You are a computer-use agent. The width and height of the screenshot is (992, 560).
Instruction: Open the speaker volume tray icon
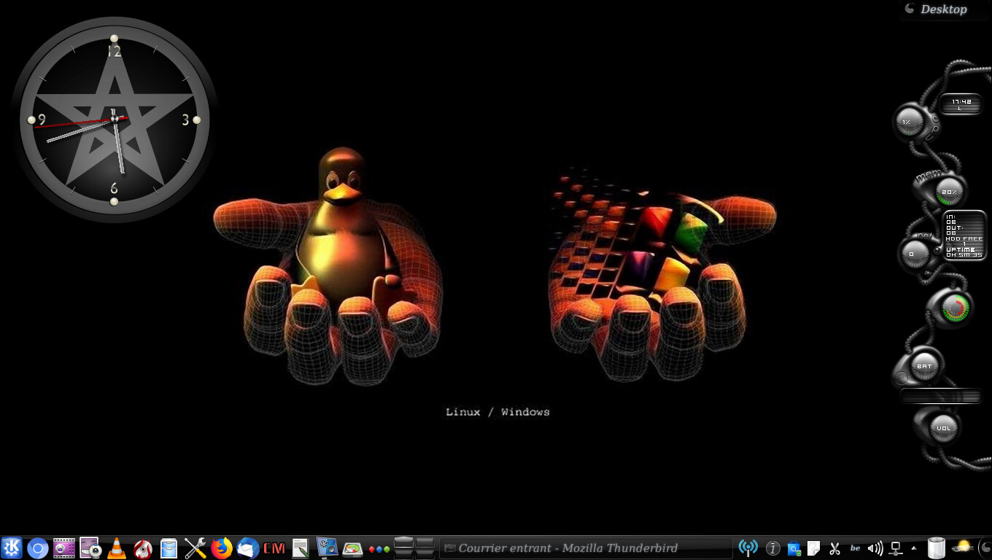coord(875,548)
